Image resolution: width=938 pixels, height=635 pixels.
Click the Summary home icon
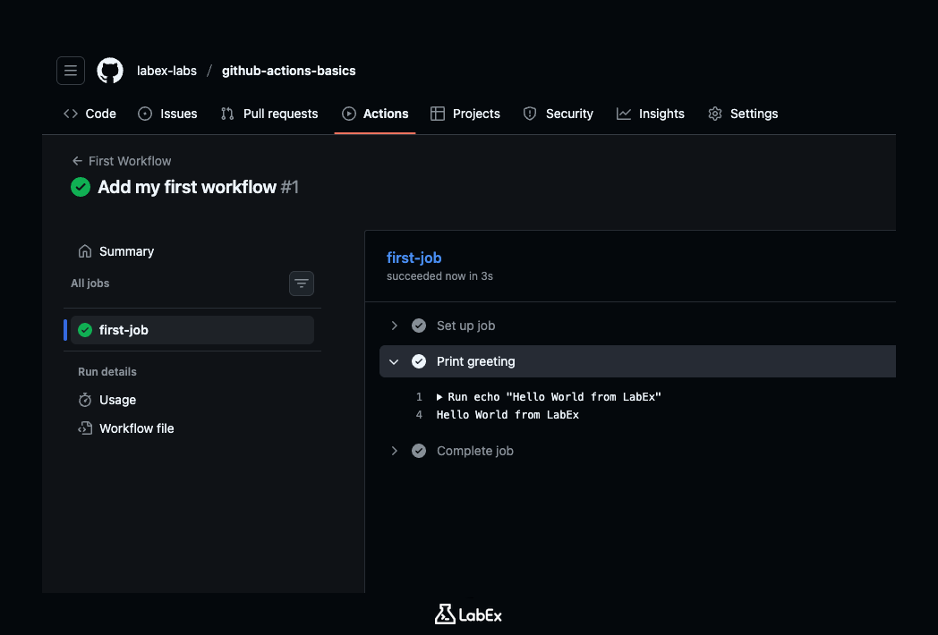[x=85, y=251]
